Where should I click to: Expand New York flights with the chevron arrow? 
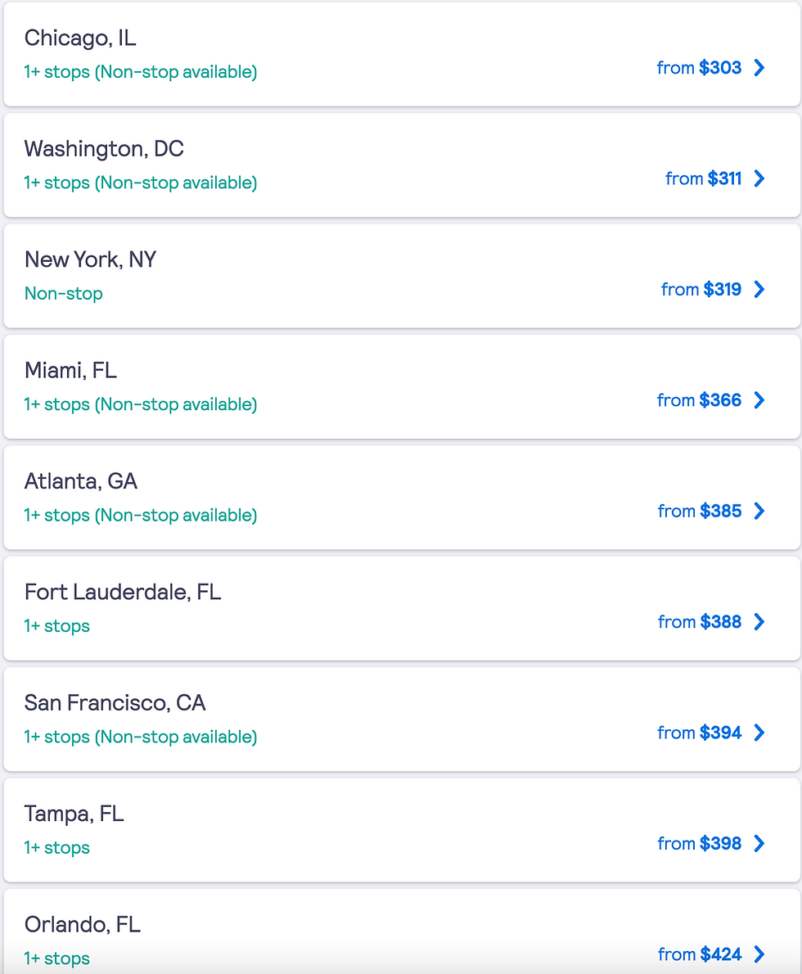(x=759, y=289)
